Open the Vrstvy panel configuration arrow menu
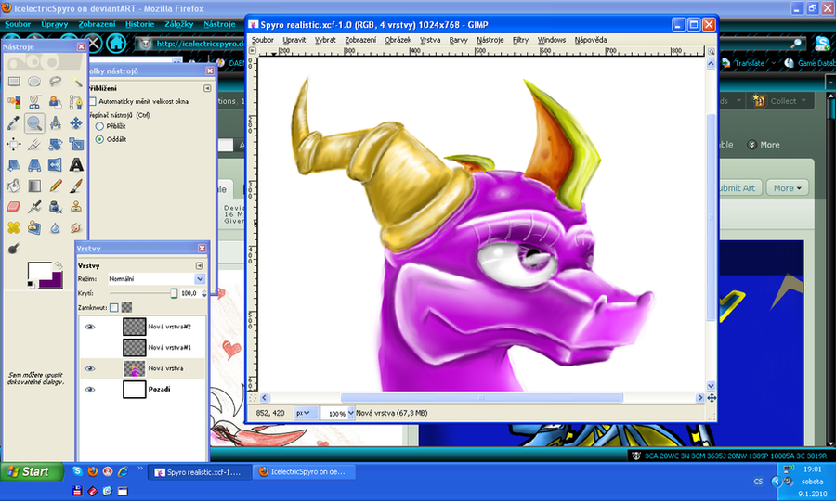The image size is (836, 501). [x=200, y=265]
